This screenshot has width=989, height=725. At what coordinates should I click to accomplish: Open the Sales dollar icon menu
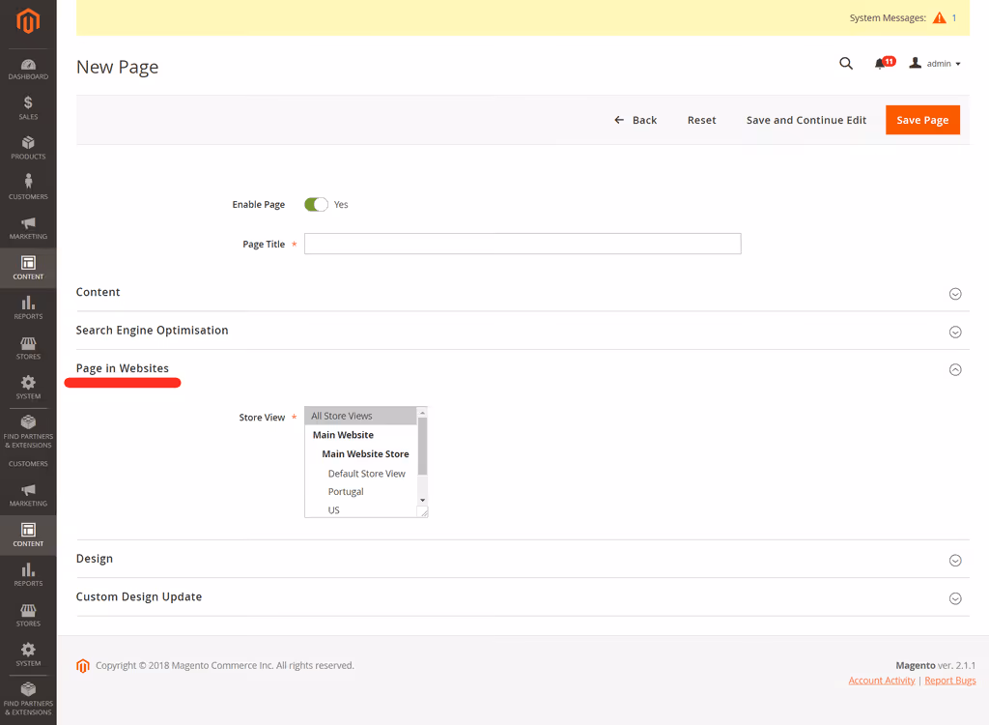(28, 108)
